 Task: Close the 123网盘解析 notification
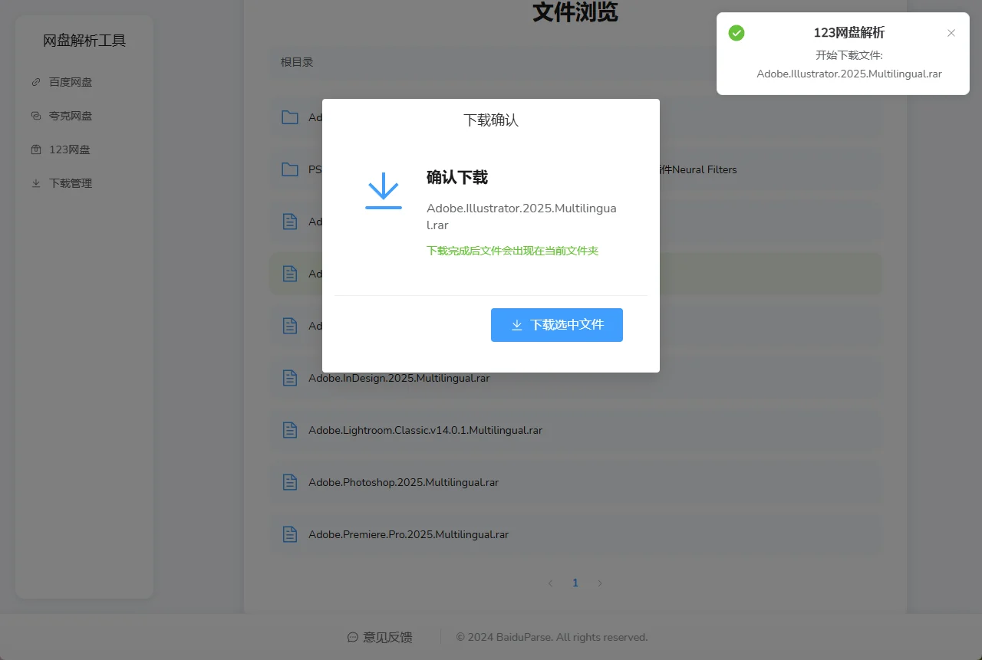click(951, 33)
